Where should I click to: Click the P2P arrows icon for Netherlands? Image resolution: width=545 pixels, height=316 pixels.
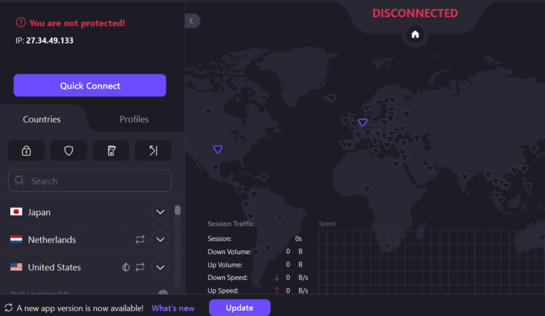(140, 240)
